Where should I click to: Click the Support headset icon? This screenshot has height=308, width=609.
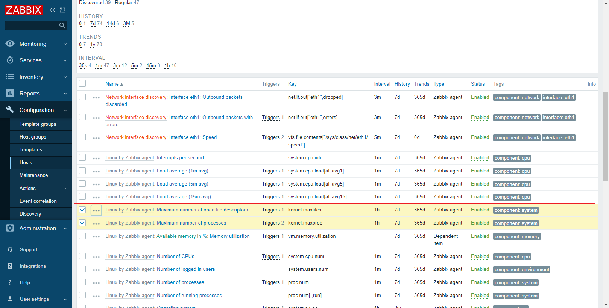[x=10, y=249]
